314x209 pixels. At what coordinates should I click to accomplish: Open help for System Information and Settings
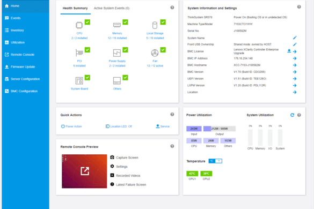tap(299, 7)
